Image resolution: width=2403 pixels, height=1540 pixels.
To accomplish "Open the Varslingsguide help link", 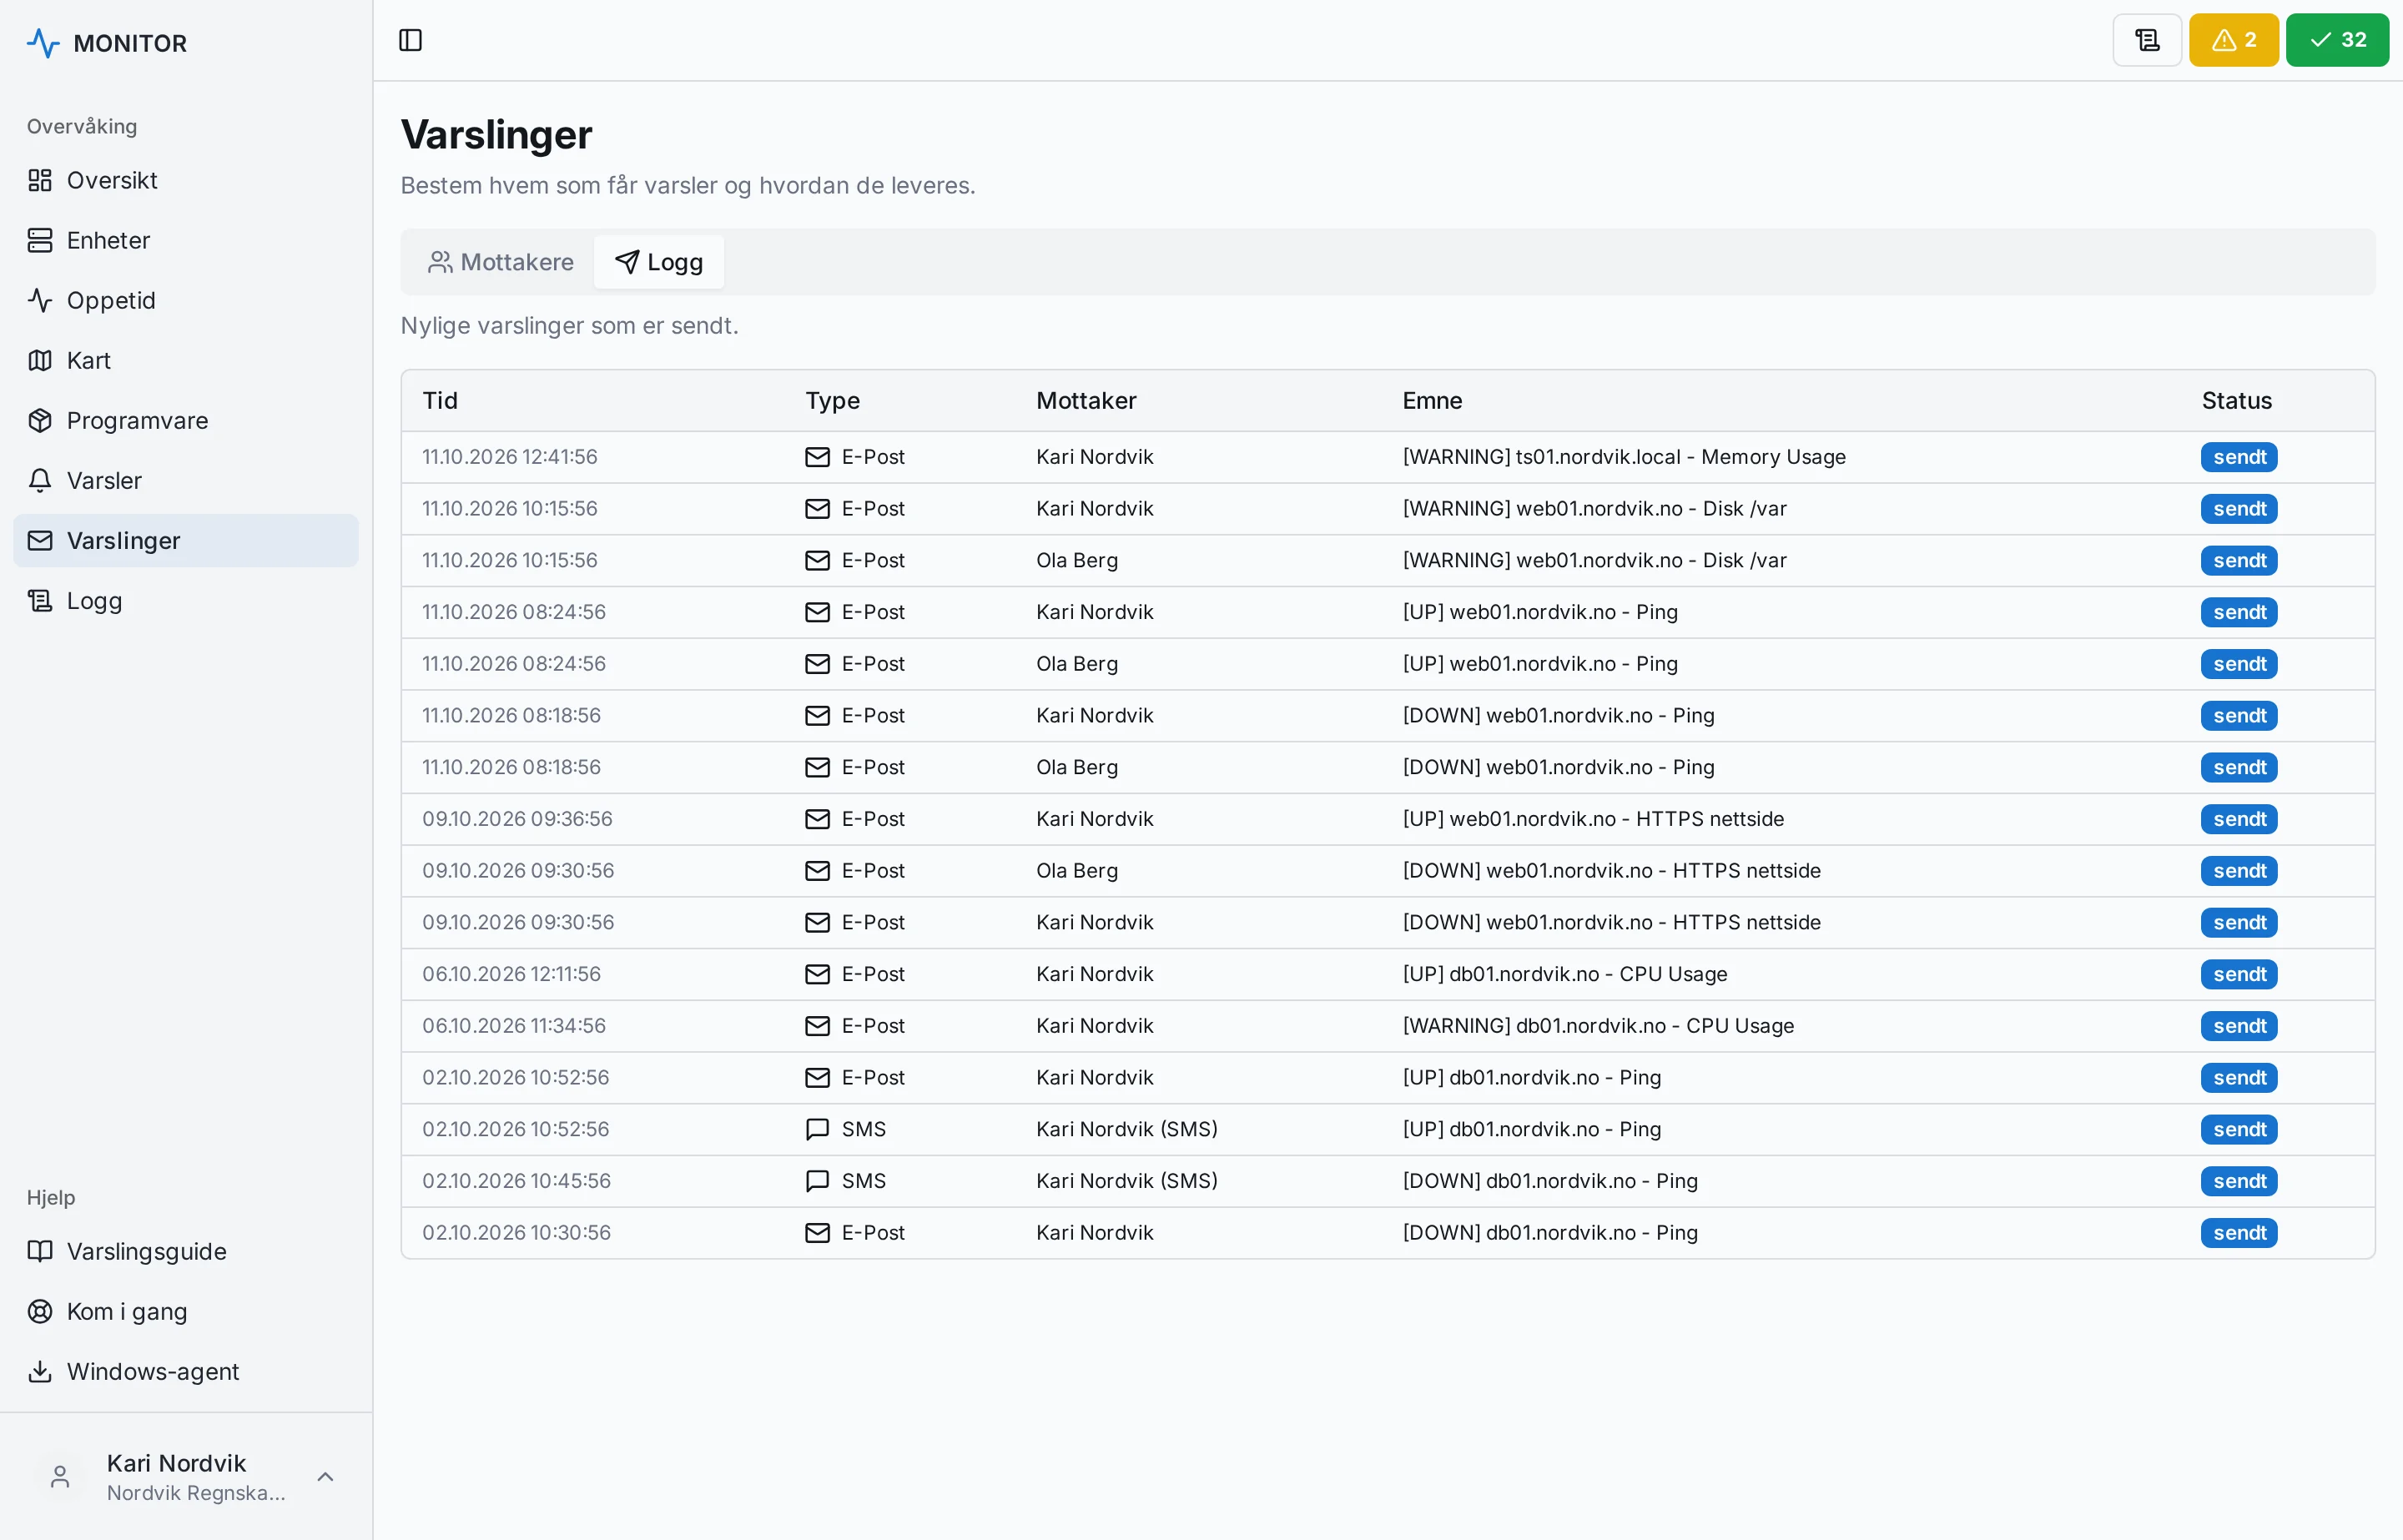I will tap(186, 1251).
